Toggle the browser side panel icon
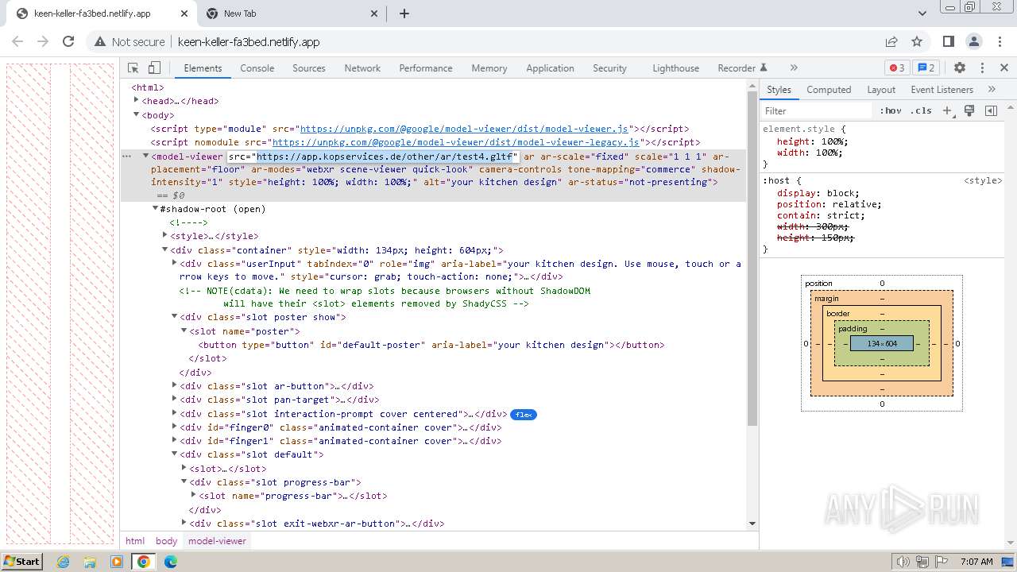Image resolution: width=1017 pixels, height=572 pixels. 949,41
